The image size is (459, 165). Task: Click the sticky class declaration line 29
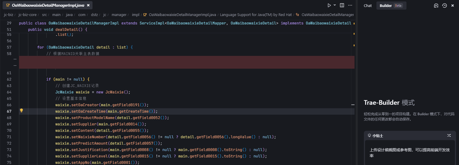[175, 23]
